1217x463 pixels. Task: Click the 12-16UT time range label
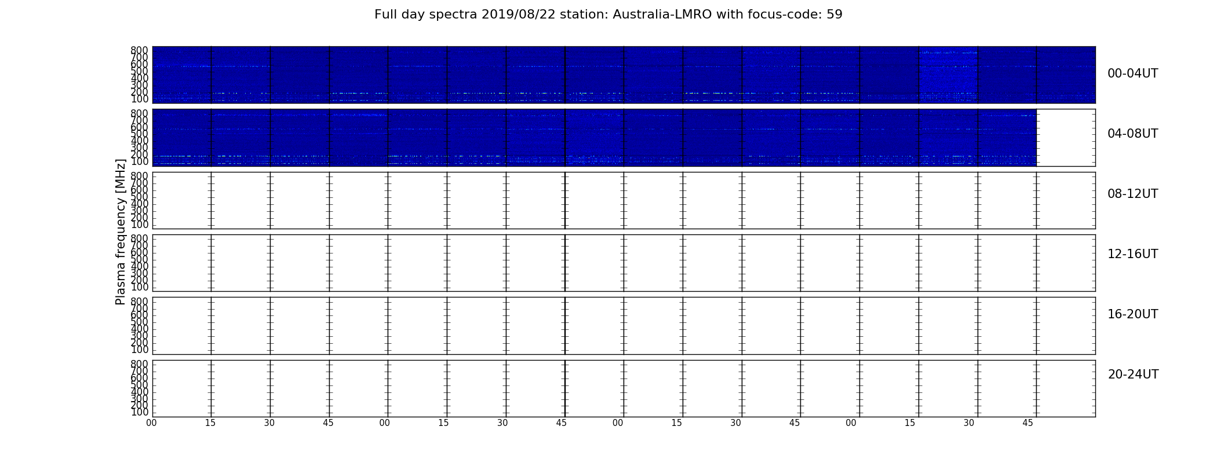1132,254
